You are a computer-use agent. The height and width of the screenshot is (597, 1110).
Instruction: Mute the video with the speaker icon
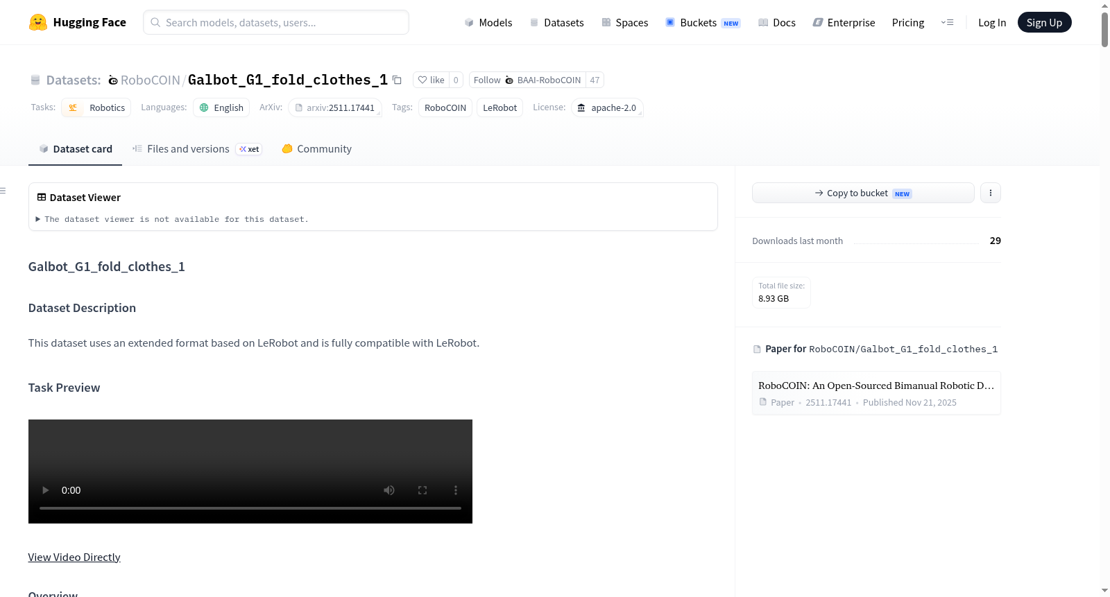pos(389,490)
